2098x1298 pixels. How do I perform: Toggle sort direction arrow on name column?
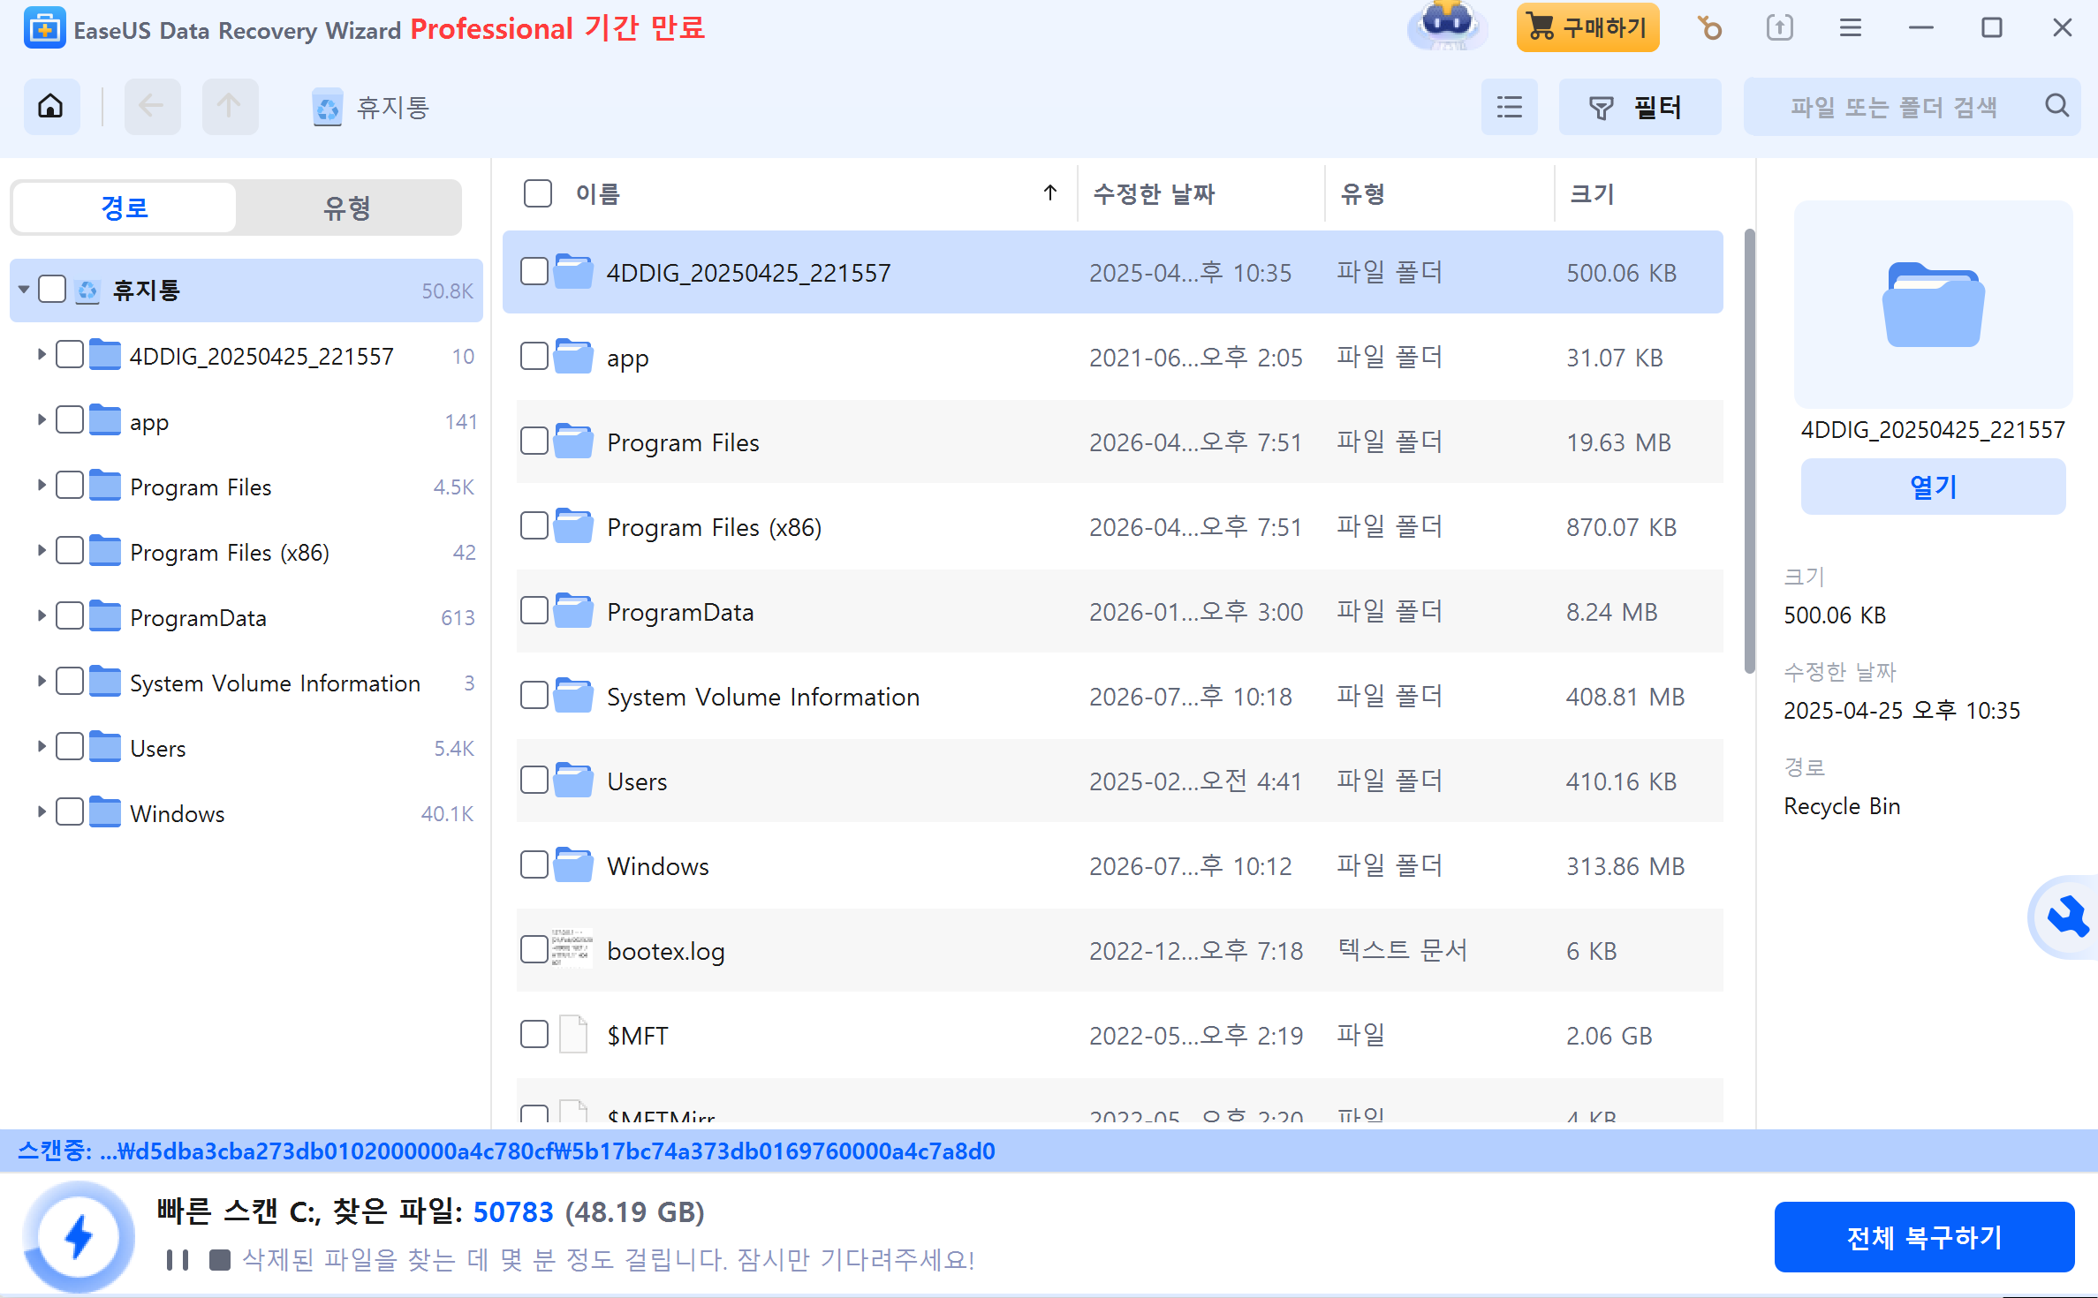[x=1049, y=192]
